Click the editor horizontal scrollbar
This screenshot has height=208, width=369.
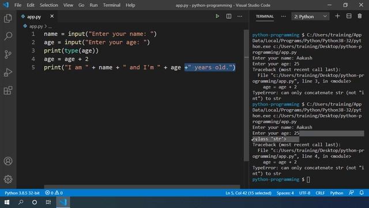pos(142,187)
